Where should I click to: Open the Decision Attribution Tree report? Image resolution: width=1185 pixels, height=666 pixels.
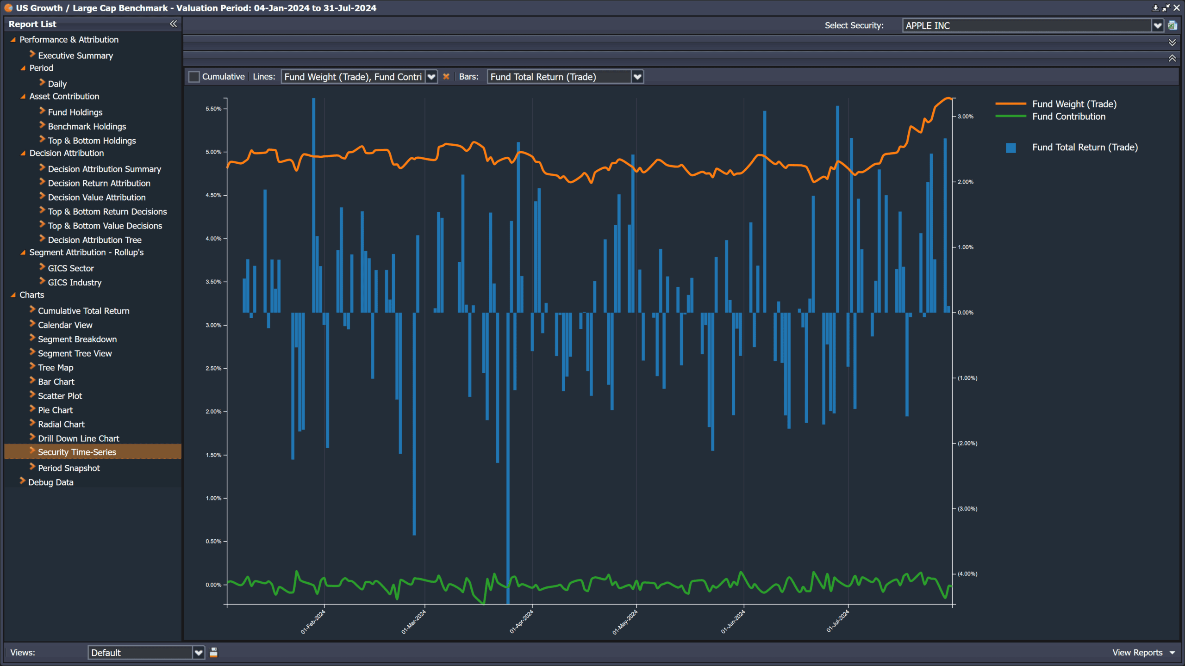click(x=95, y=240)
